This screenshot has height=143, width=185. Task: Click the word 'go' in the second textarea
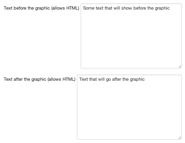pyautogui.click(x=108, y=80)
